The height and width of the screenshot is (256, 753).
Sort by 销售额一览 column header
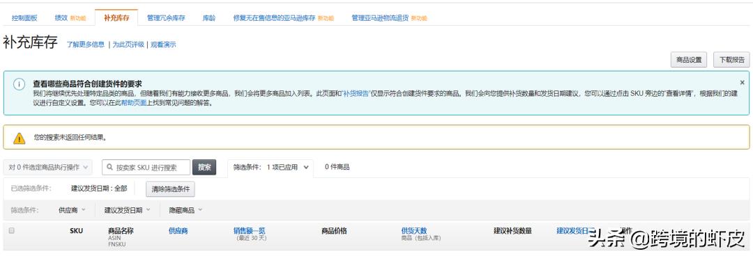(x=249, y=230)
